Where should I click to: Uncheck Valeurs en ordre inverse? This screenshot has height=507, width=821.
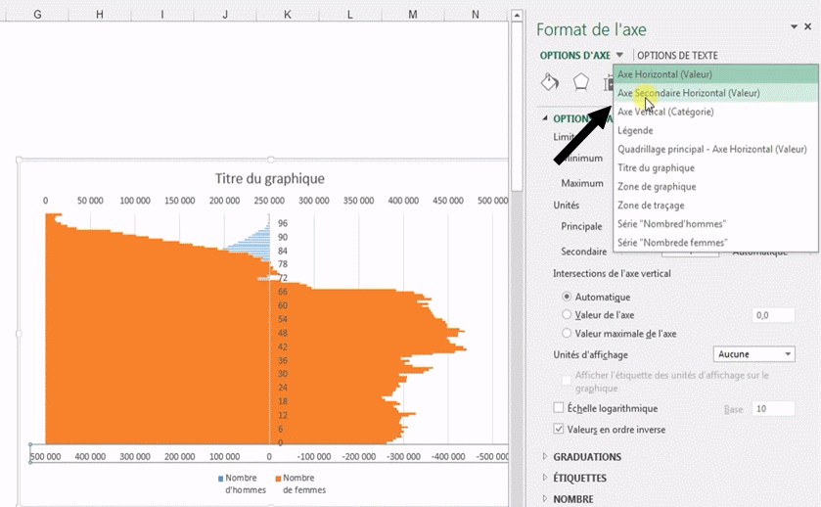coord(559,429)
